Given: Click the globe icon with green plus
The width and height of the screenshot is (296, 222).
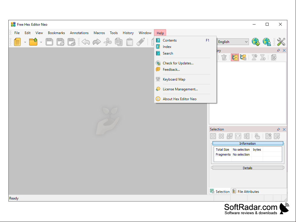Looking at the screenshot, I should click(x=256, y=42).
